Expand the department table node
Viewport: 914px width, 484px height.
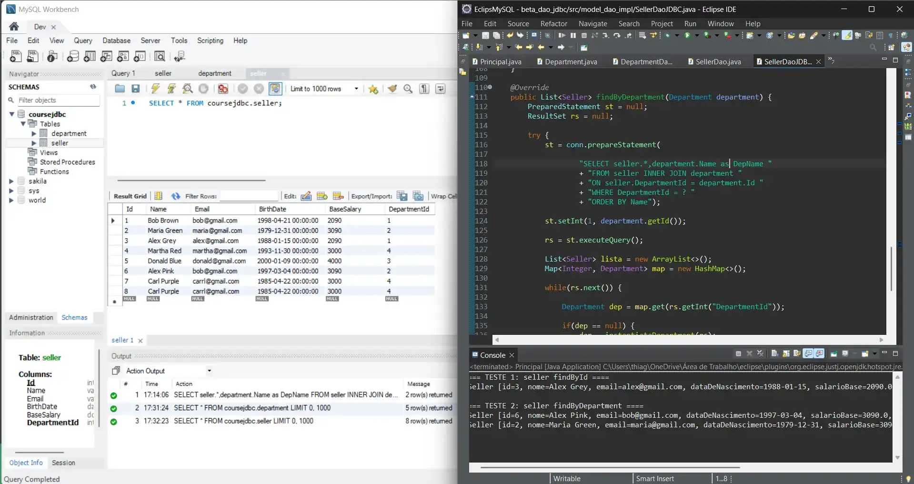click(34, 134)
